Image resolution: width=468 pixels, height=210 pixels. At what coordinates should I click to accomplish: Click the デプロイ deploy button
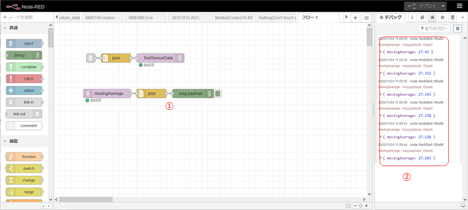point(420,6)
